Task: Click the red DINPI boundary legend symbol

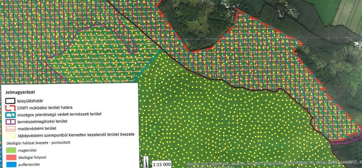Action: 10,107
